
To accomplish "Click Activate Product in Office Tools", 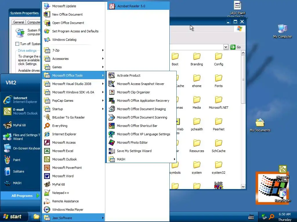I will [x=142, y=75].
